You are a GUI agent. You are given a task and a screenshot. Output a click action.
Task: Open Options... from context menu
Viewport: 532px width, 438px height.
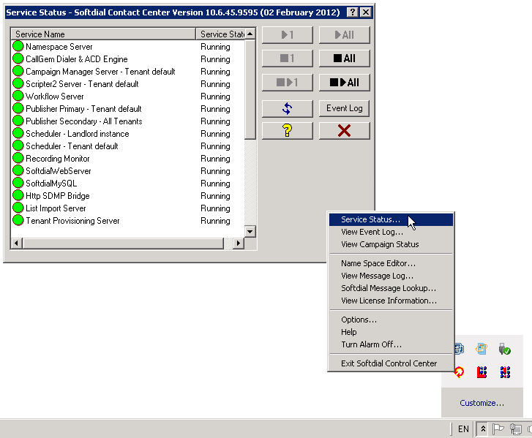[x=391, y=320]
